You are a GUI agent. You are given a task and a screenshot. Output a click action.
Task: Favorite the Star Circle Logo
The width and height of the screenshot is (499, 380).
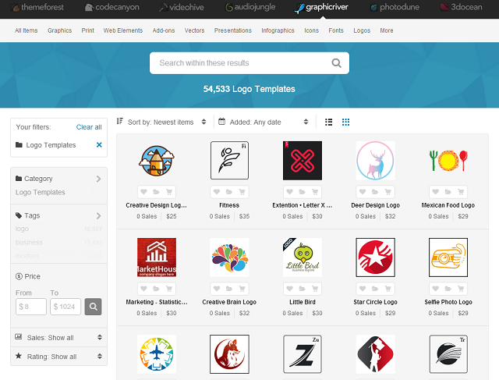point(363,289)
